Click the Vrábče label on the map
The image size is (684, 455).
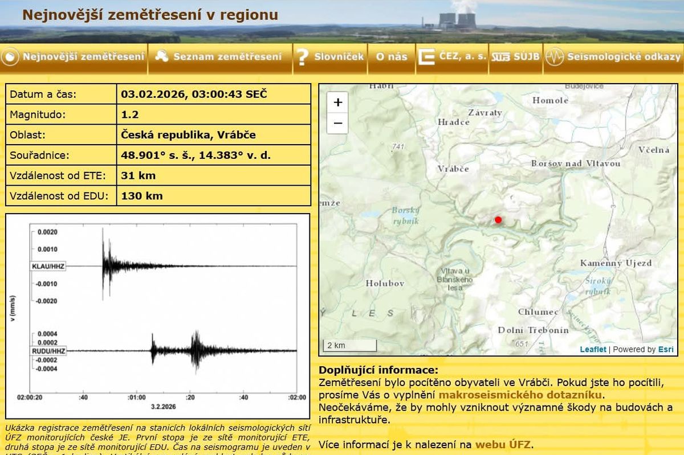click(453, 169)
